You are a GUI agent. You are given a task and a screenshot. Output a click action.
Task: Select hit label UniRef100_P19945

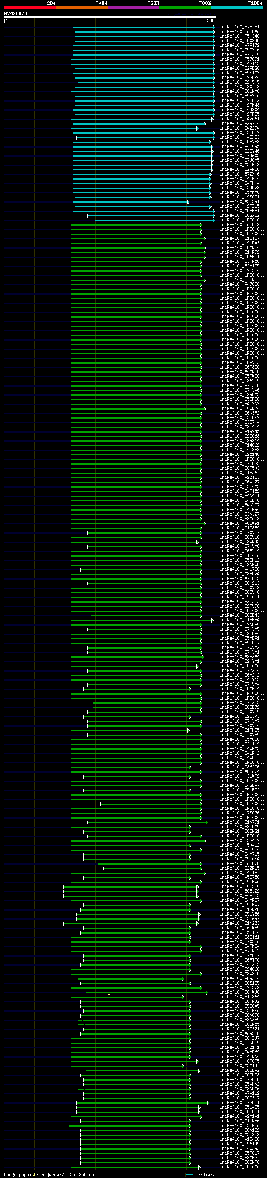tap(239, 431)
